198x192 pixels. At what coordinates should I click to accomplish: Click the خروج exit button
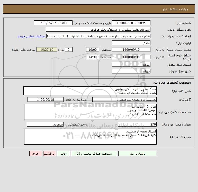click(x=35, y=154)
